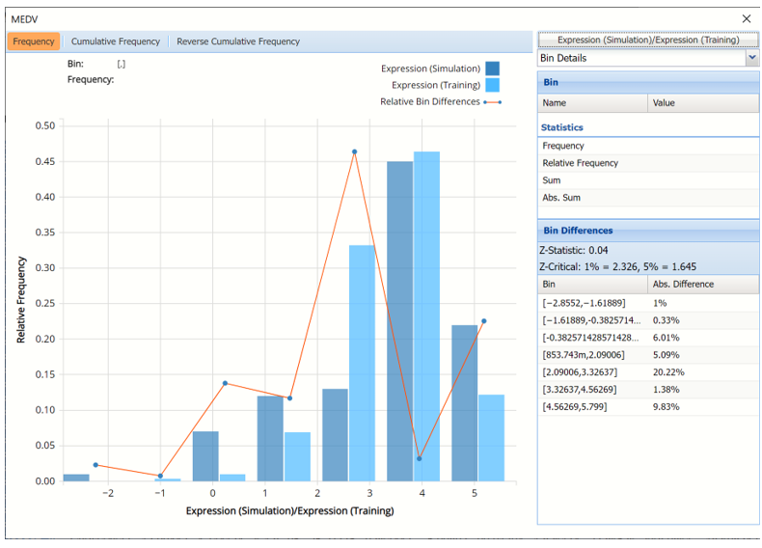Select Reverse Cumulative Frequency tab
Screen dimensions: 762x548
tap(237, 41)
